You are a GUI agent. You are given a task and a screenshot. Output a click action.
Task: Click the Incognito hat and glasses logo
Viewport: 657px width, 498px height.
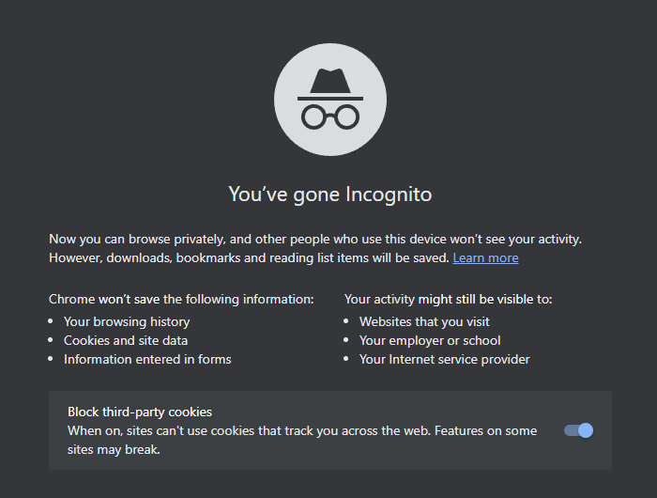point(330,100)
